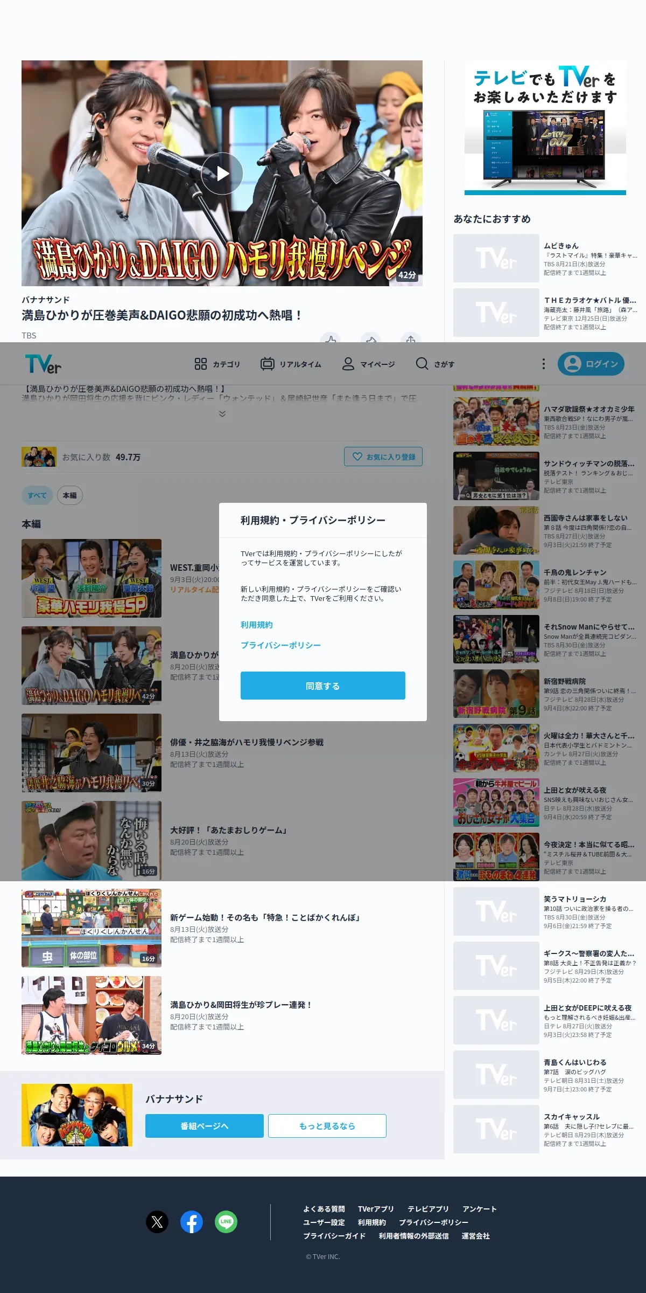This screenshot has width=646, height=1293.
Task: Open さがす search
Action: coord(435,364)
